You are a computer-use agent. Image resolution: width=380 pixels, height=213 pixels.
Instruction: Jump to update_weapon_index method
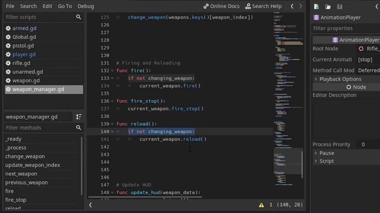click(x=33, y=165)
